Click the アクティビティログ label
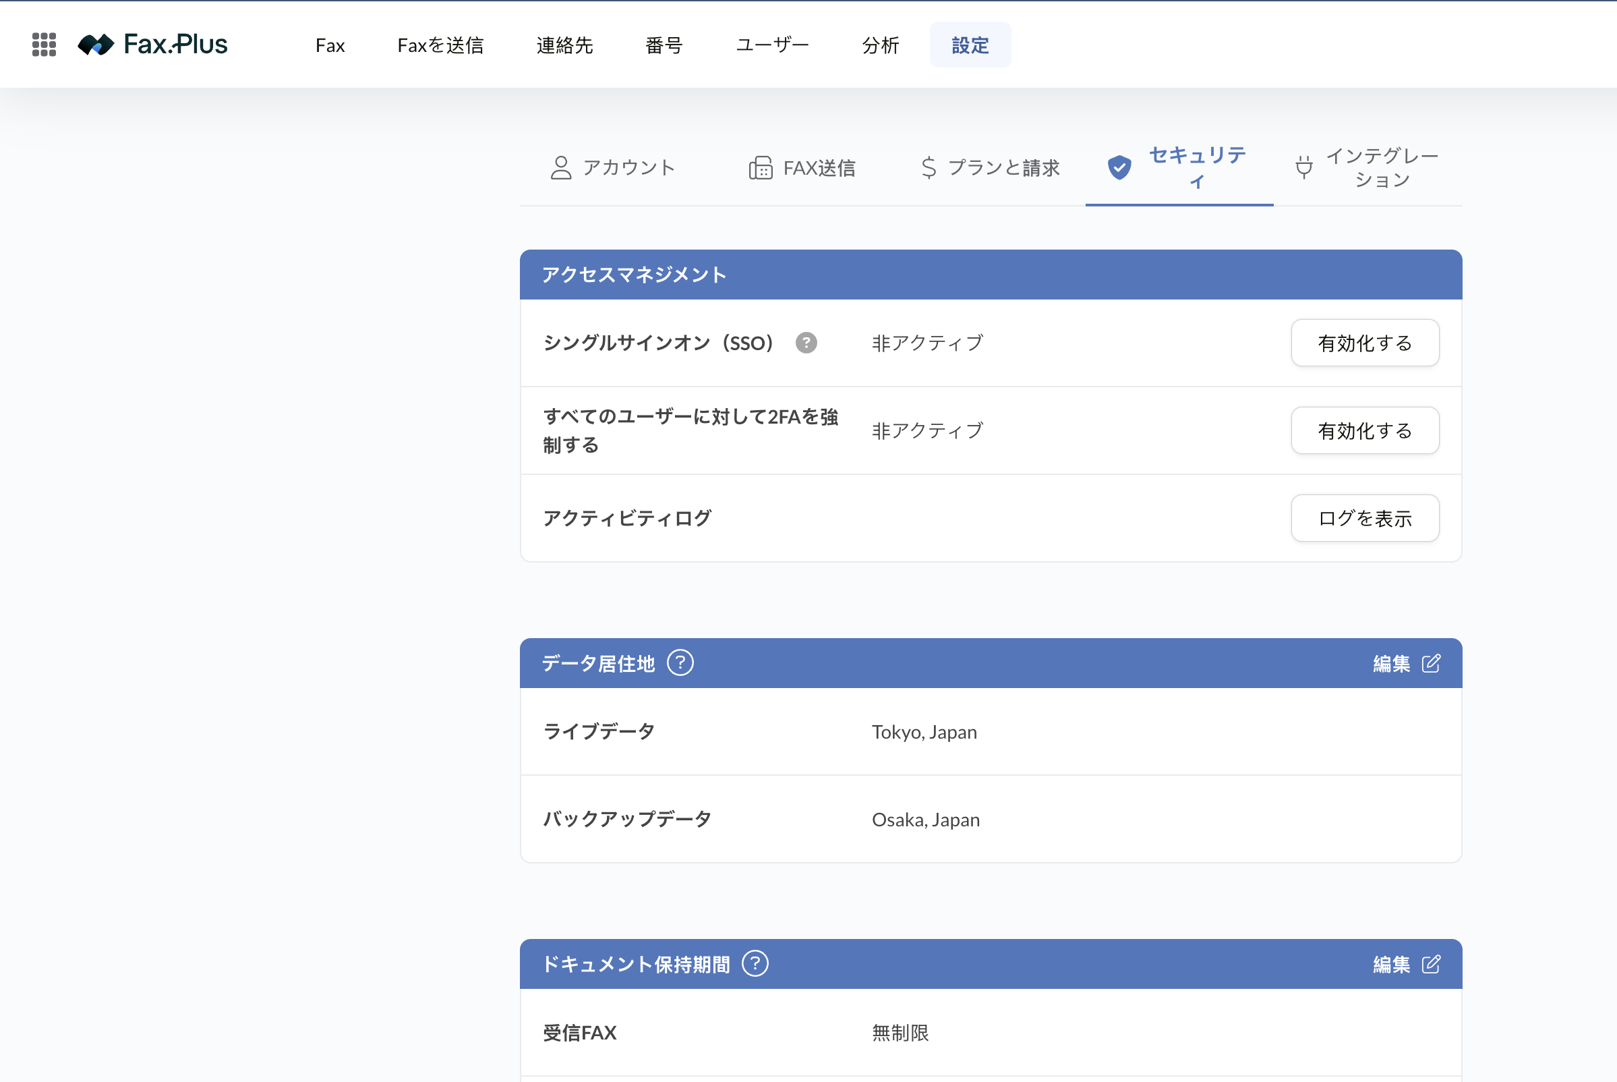 (x=627, y=518)
